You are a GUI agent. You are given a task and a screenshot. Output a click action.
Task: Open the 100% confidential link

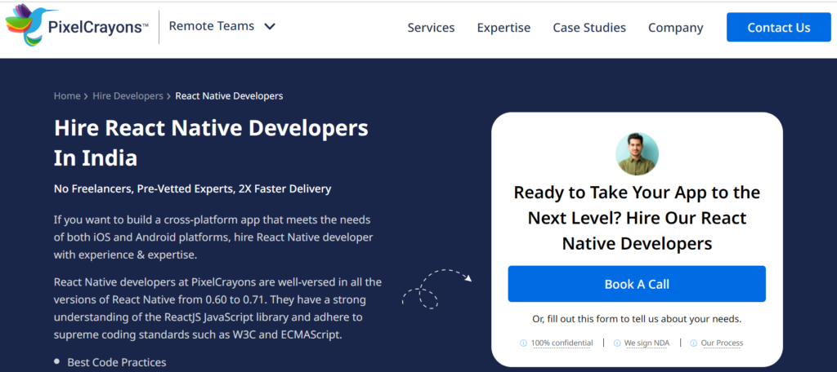pyautogui.click(x=562, y=343)
